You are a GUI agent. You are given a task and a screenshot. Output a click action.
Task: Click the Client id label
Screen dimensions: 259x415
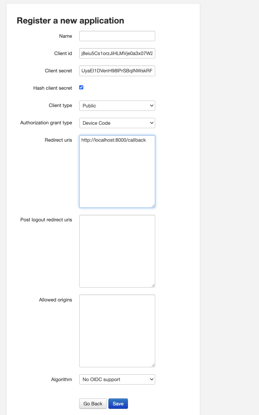(63, 53)
